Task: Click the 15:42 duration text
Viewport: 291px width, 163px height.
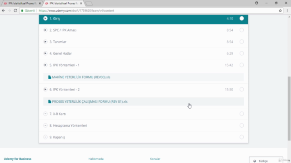Action: 229,65
